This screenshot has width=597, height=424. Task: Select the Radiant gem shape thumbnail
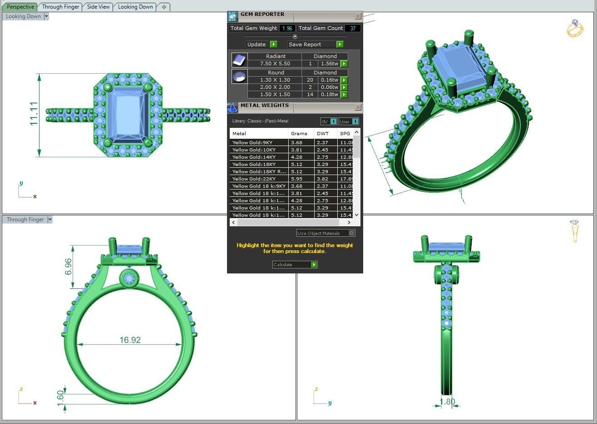point(239,60)
